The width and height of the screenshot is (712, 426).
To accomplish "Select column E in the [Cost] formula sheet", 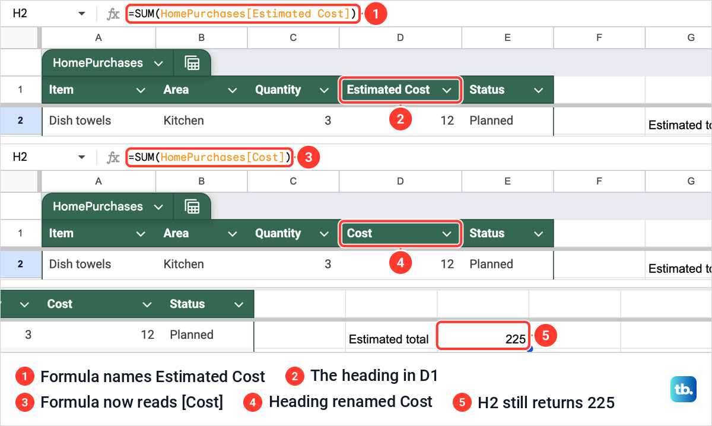I will click(507, 181).
